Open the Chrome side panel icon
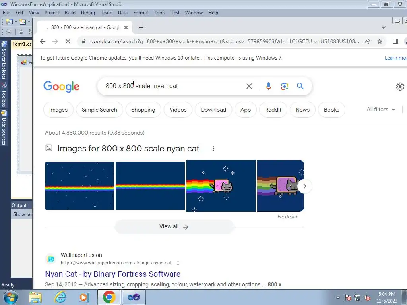Screen dimensions: 407x305 click(x=395, y=41)
